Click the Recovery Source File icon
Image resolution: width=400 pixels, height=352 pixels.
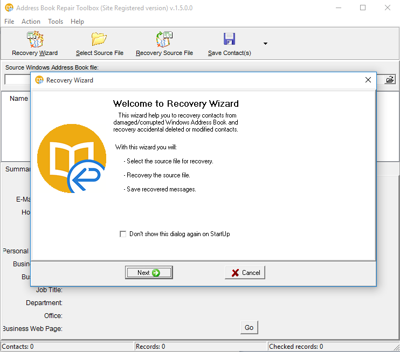coord(164,40)
